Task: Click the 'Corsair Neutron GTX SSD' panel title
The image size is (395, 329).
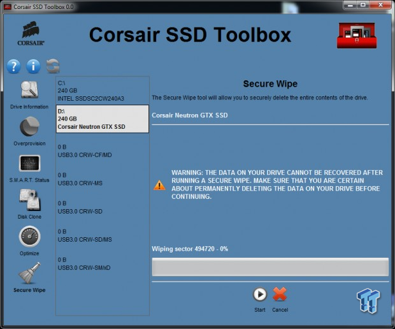Action: tap(190, 115)
